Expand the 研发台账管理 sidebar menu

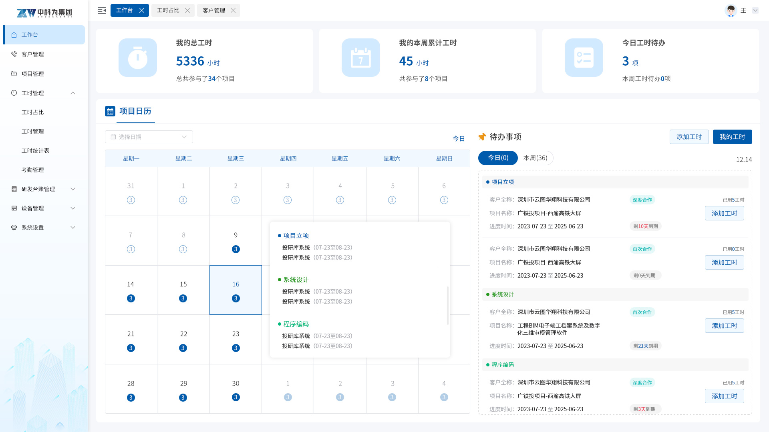click(73, 189)
